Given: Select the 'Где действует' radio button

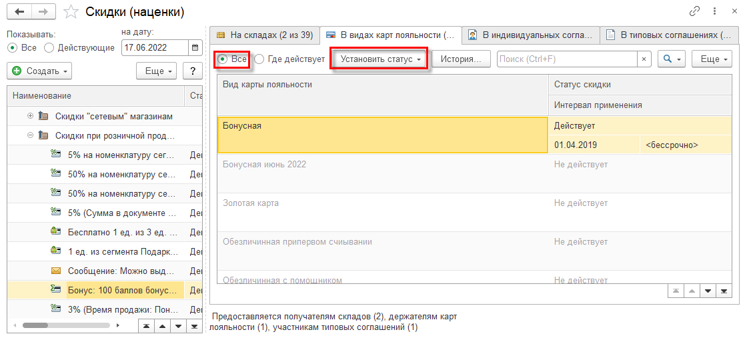Looking at the screenshot, I should click(x=259, y=59).
